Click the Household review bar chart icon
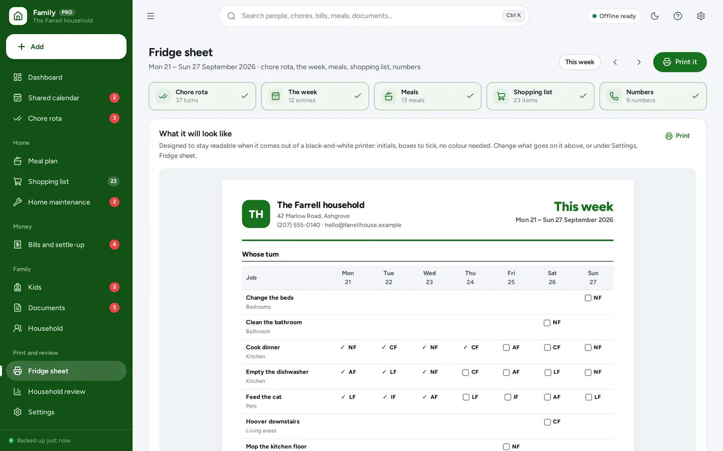Screen dimensions: 723x451 click(18, 392)
